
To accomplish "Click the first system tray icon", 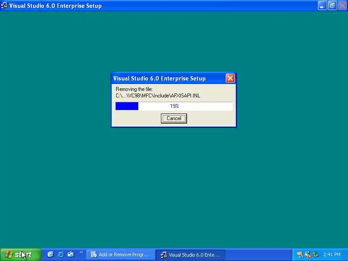I will [300, 254].
